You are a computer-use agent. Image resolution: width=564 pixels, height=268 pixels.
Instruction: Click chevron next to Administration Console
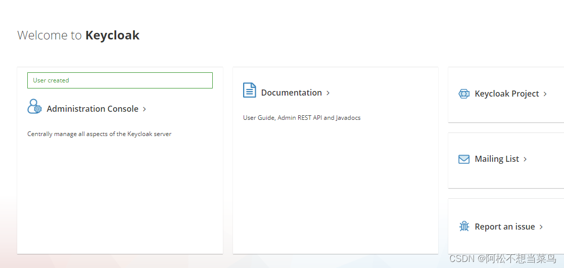click(x=144, y=109)
